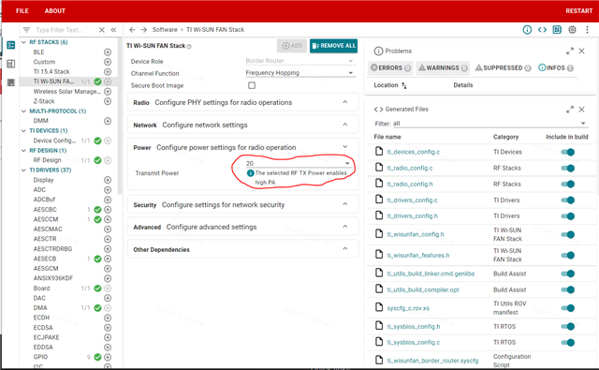Navigate forward with the right arrow
The image size is (599, 370).
point(143,30)
